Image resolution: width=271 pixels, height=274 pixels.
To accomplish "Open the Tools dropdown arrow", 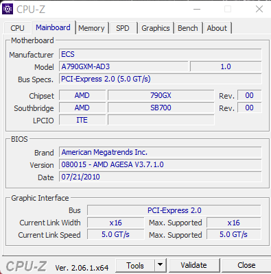I will (x=161, y=265).
